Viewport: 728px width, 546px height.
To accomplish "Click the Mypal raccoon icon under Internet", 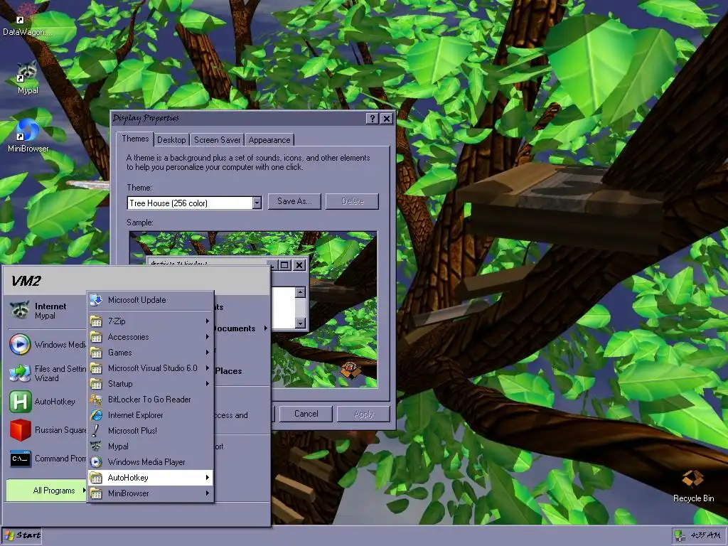I will pyautogui.click(x=20, y=310).
